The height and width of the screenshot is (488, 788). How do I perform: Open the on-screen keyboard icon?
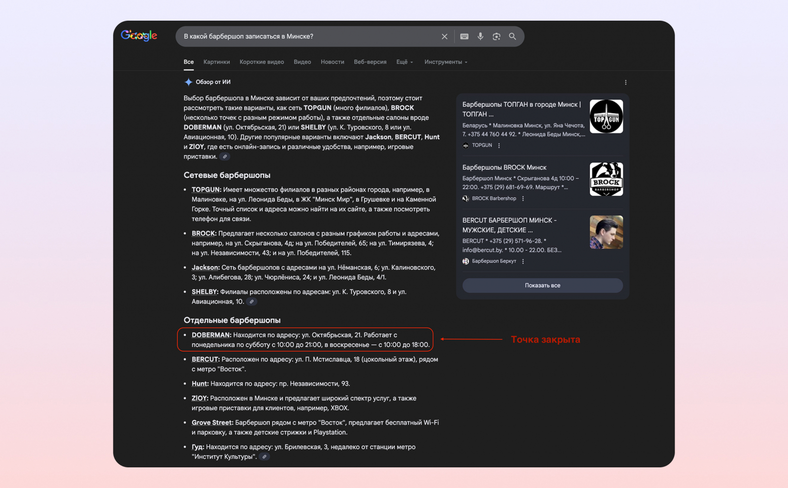[x=464, y=36]
